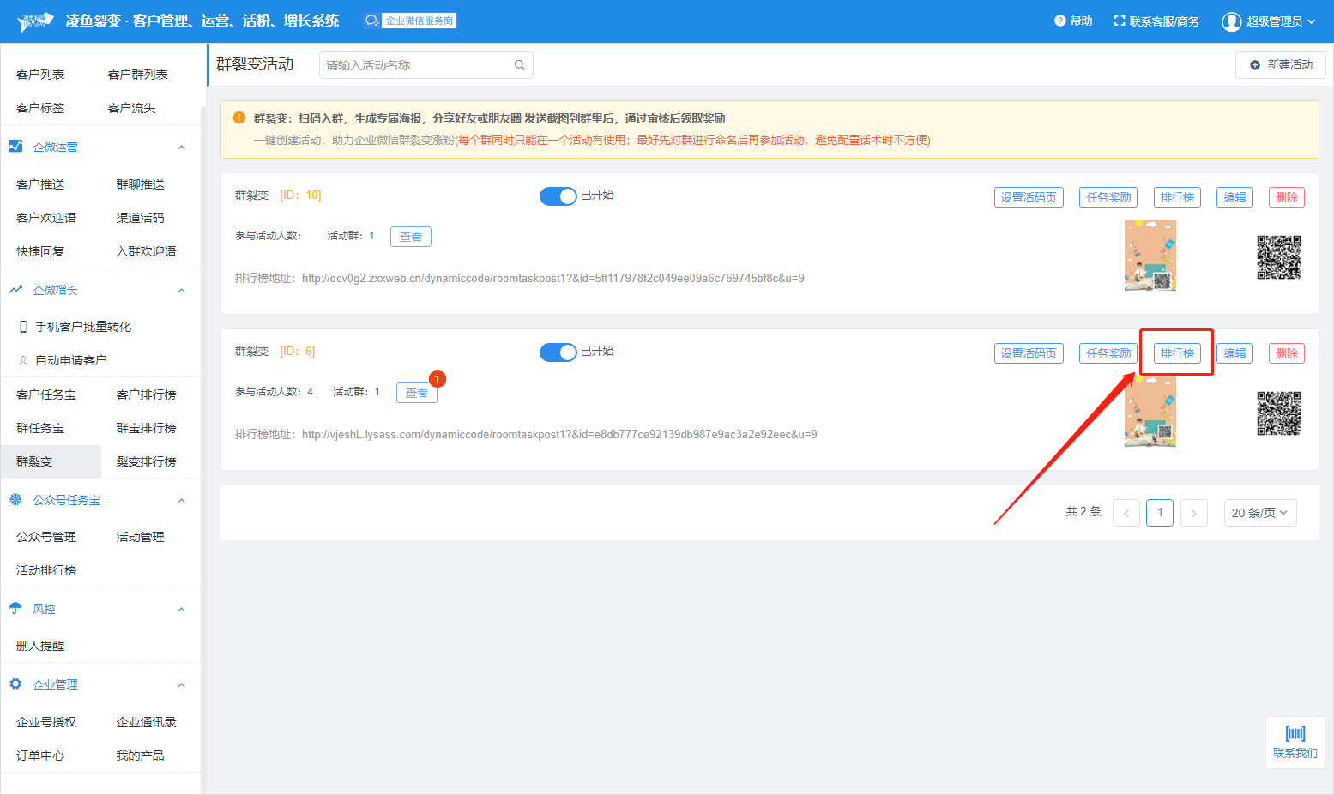1334x795 pixels.
Task: Click the 企业微信服务商 badge icon
Action: click(x=371, y=21)
